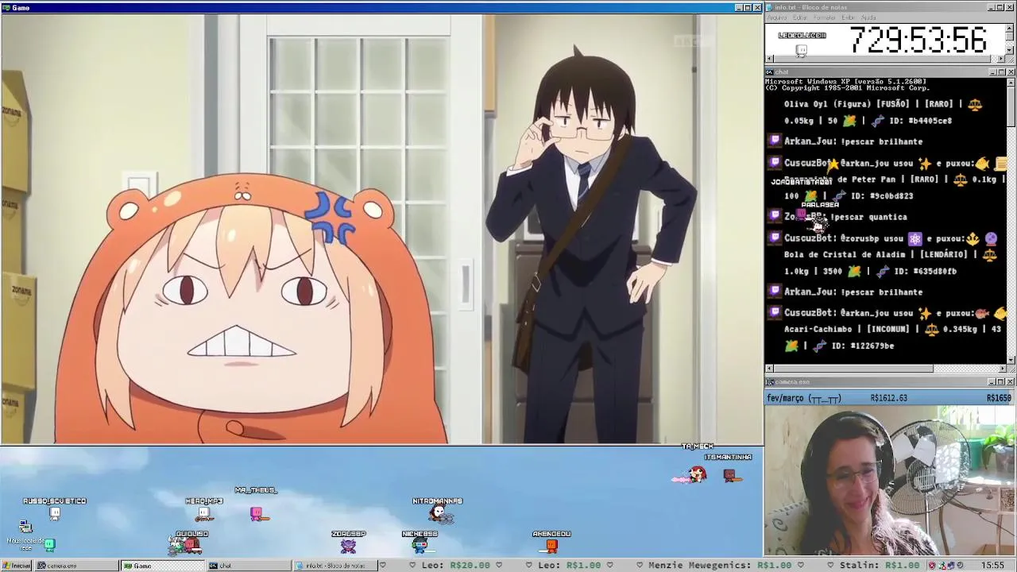Switch to camera.exe in the taskbar
The width and height of the screenshot is (1017, 572).
75,566
